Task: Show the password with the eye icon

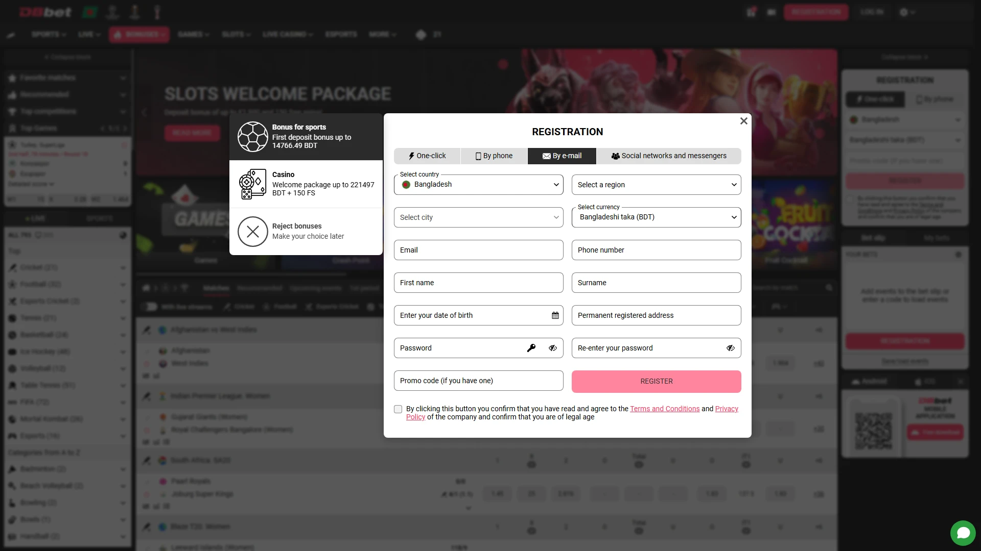Action: pyautogui.click(x=553, y=348)
